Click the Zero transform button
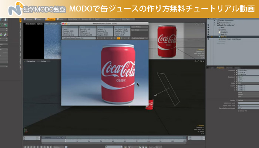259x148 pixels. pos(248,96)
